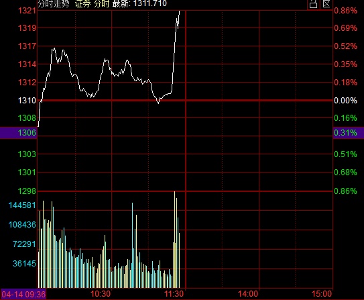Click the 1312 price axis label
Image resolution: width=364 pixels, height=300 pixels.
tap(27, 83)
